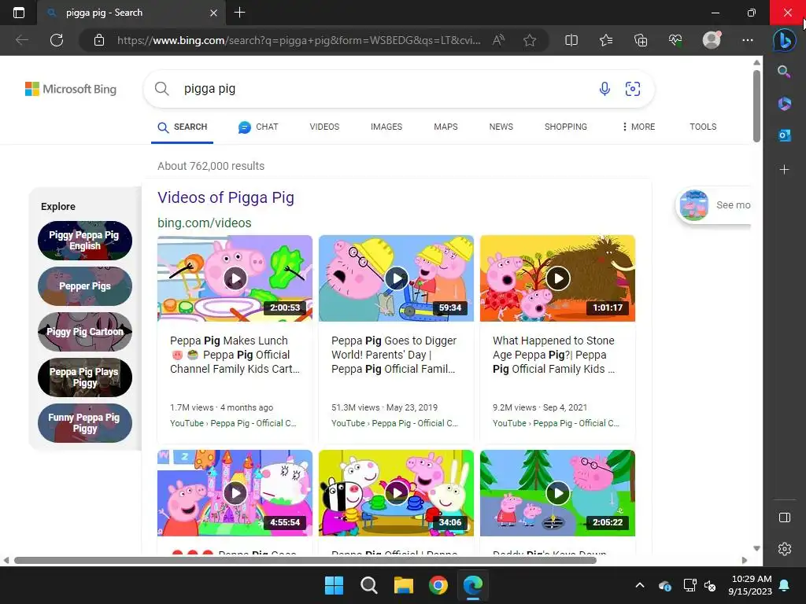Open the taskbar clock showing 10:29 AM

pos(750,585)
